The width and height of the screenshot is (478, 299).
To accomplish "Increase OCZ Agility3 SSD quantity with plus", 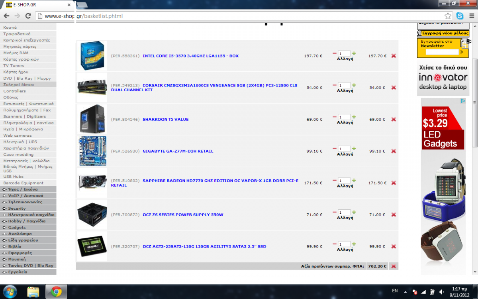I will pyautogui.click(x=354, y=244).
